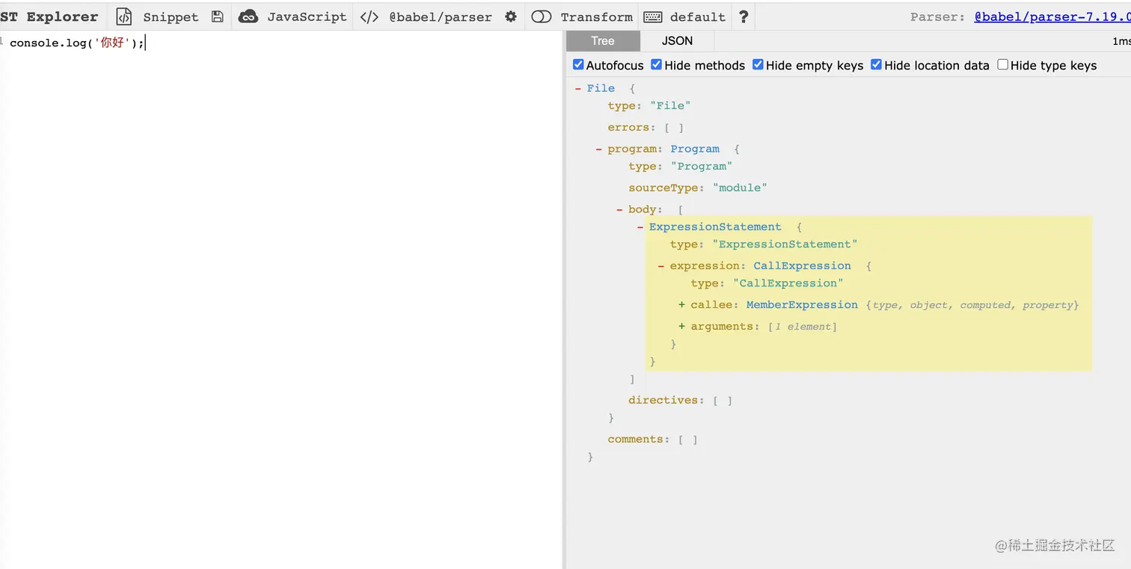Image resolution: width=1131 pixels, height=569 pixels.
Task: Open parser settings gear icon
Action: click(x=511, y=16)
